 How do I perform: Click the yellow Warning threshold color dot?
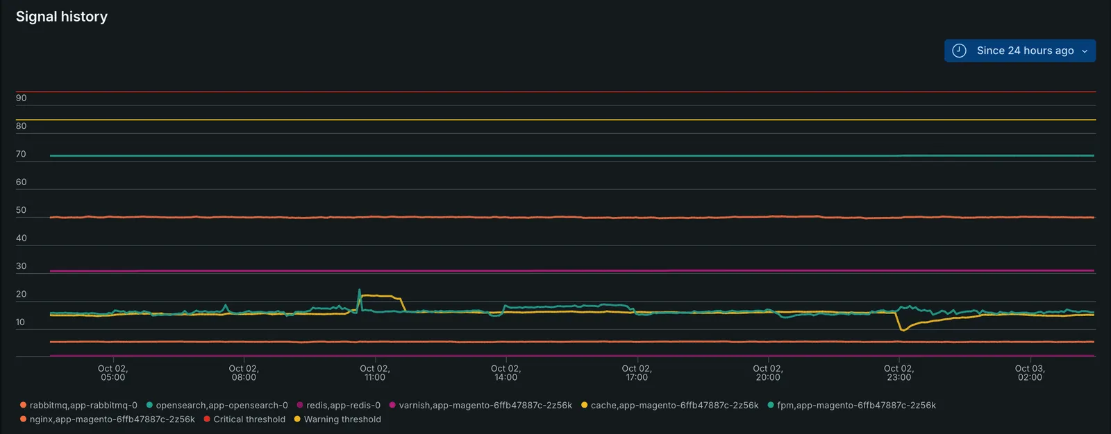pyautogui.click(x=297, y=419)
